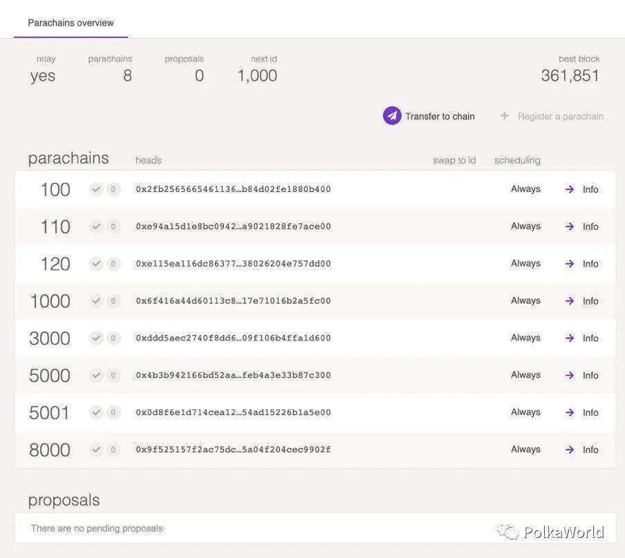Click the purple arrow icon for parachain 5000
The image size is (625, 558).
click(570, 375)
